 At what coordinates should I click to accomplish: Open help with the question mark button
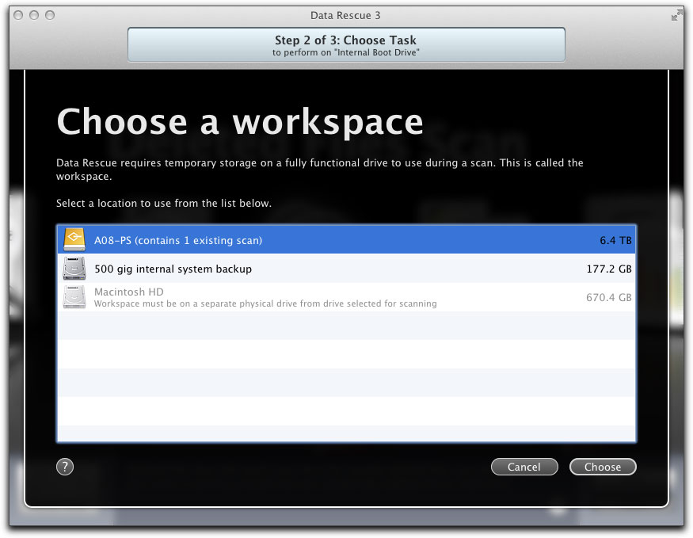click(x=65, y=467)
